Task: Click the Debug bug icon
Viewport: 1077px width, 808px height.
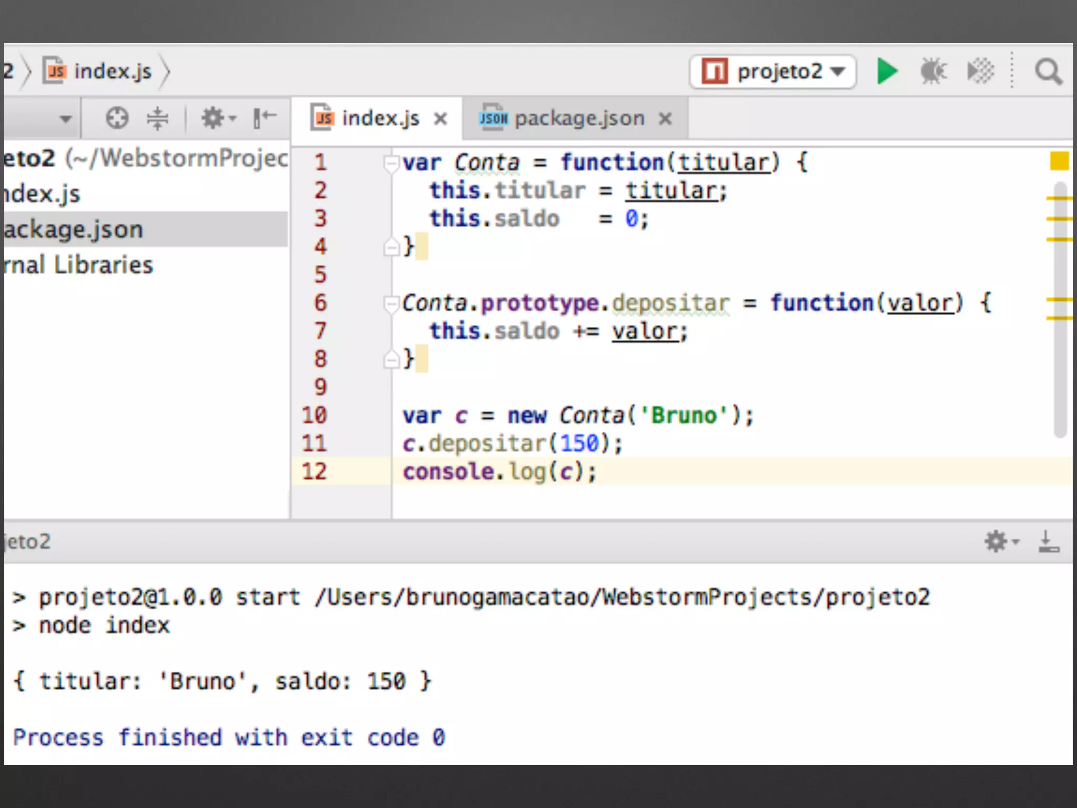Action: coord(933,72)
